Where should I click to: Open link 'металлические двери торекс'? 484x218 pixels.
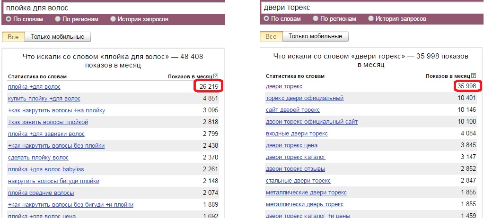tap(306, 193)
